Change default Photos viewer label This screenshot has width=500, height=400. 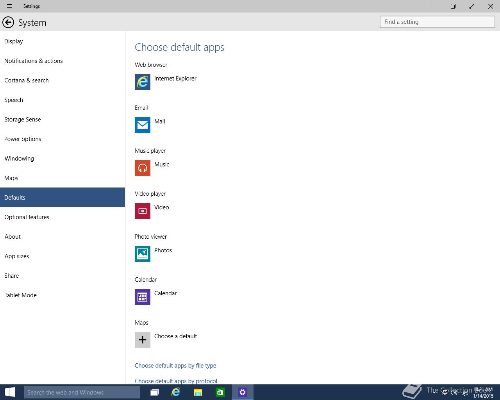[x=163, y=250]
